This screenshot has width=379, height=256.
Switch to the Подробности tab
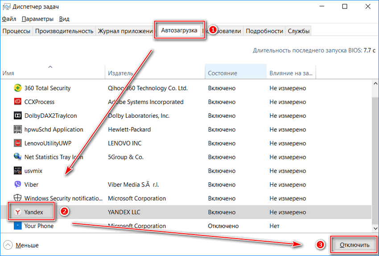264,31
